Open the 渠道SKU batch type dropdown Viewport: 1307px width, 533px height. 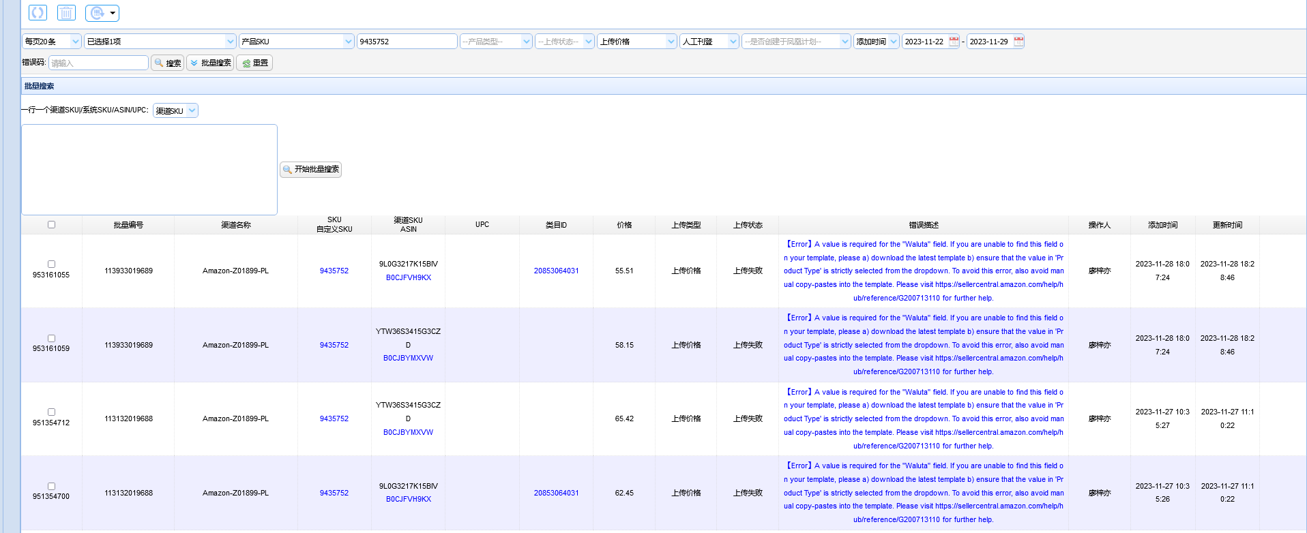175,110
